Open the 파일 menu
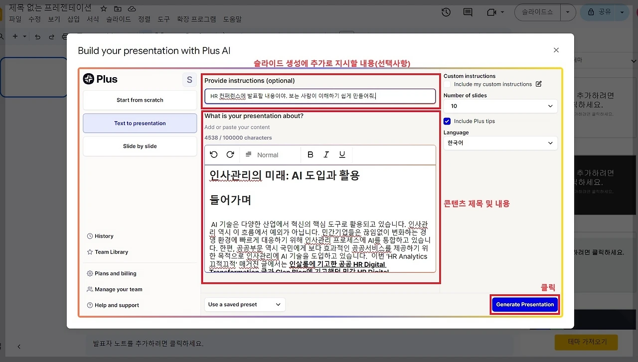This screenshot has width=638, height=362. click(15, 19)
